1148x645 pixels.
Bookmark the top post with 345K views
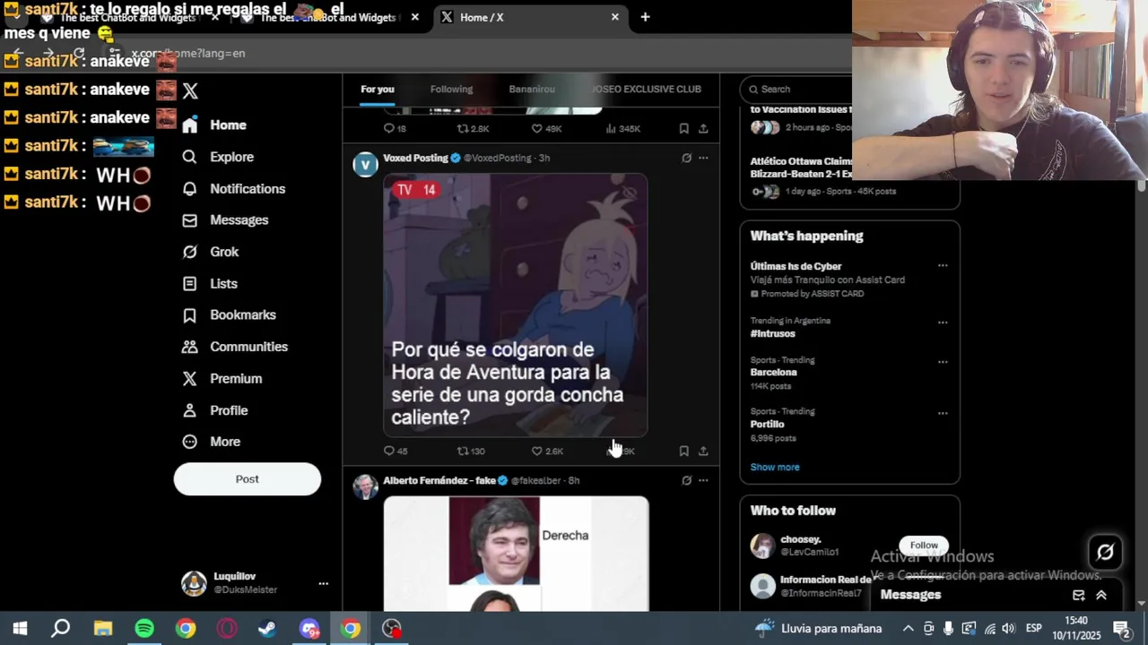coord(683,129)
